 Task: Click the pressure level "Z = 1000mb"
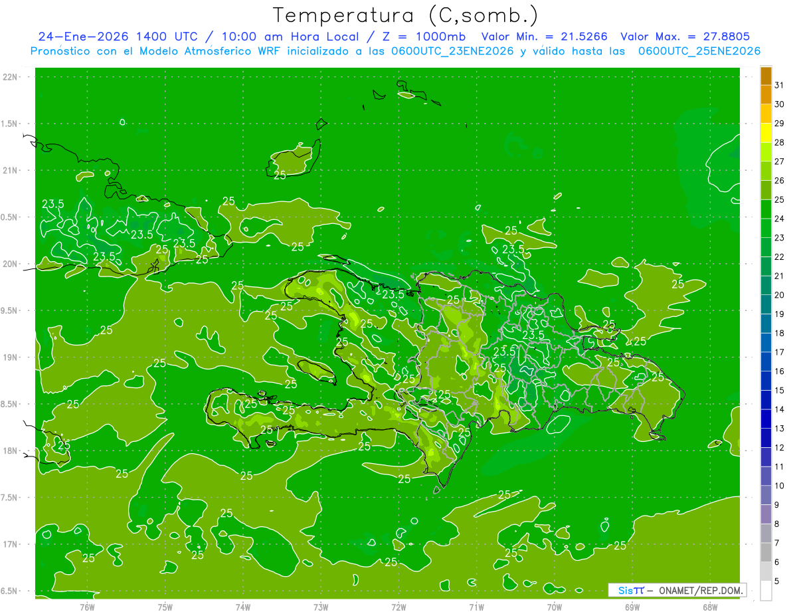(423, 37)
